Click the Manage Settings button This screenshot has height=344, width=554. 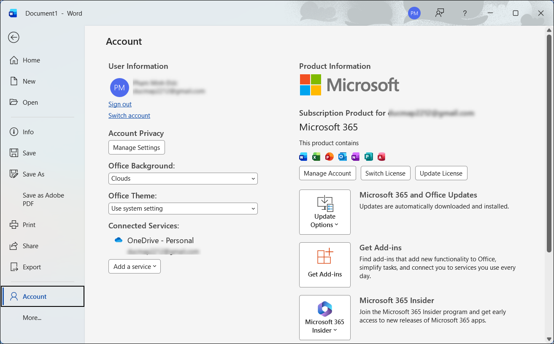tap(137, 148)
